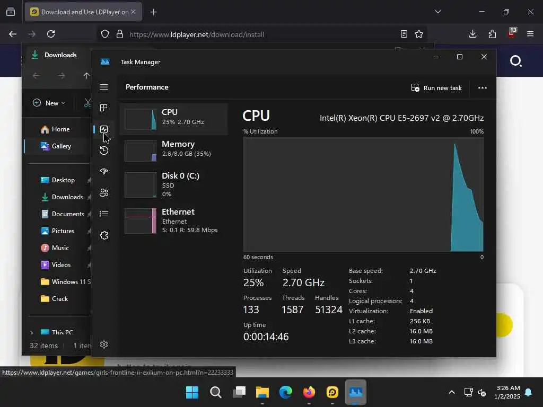This screenshot has height=407, width=543.
Task: Open Details page icon in Task Manager
Action: pyautogui.click(x=104, y=214)
